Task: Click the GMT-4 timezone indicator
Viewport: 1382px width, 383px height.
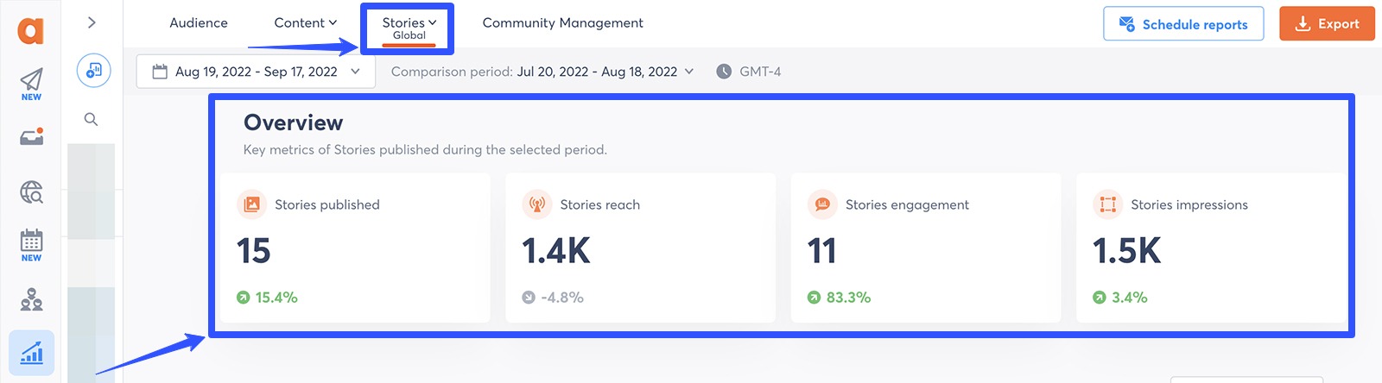Action: pos(749,72)
